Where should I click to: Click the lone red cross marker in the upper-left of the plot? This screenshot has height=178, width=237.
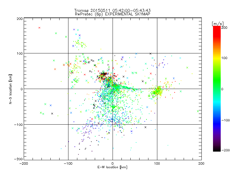(x=39, y=28)
